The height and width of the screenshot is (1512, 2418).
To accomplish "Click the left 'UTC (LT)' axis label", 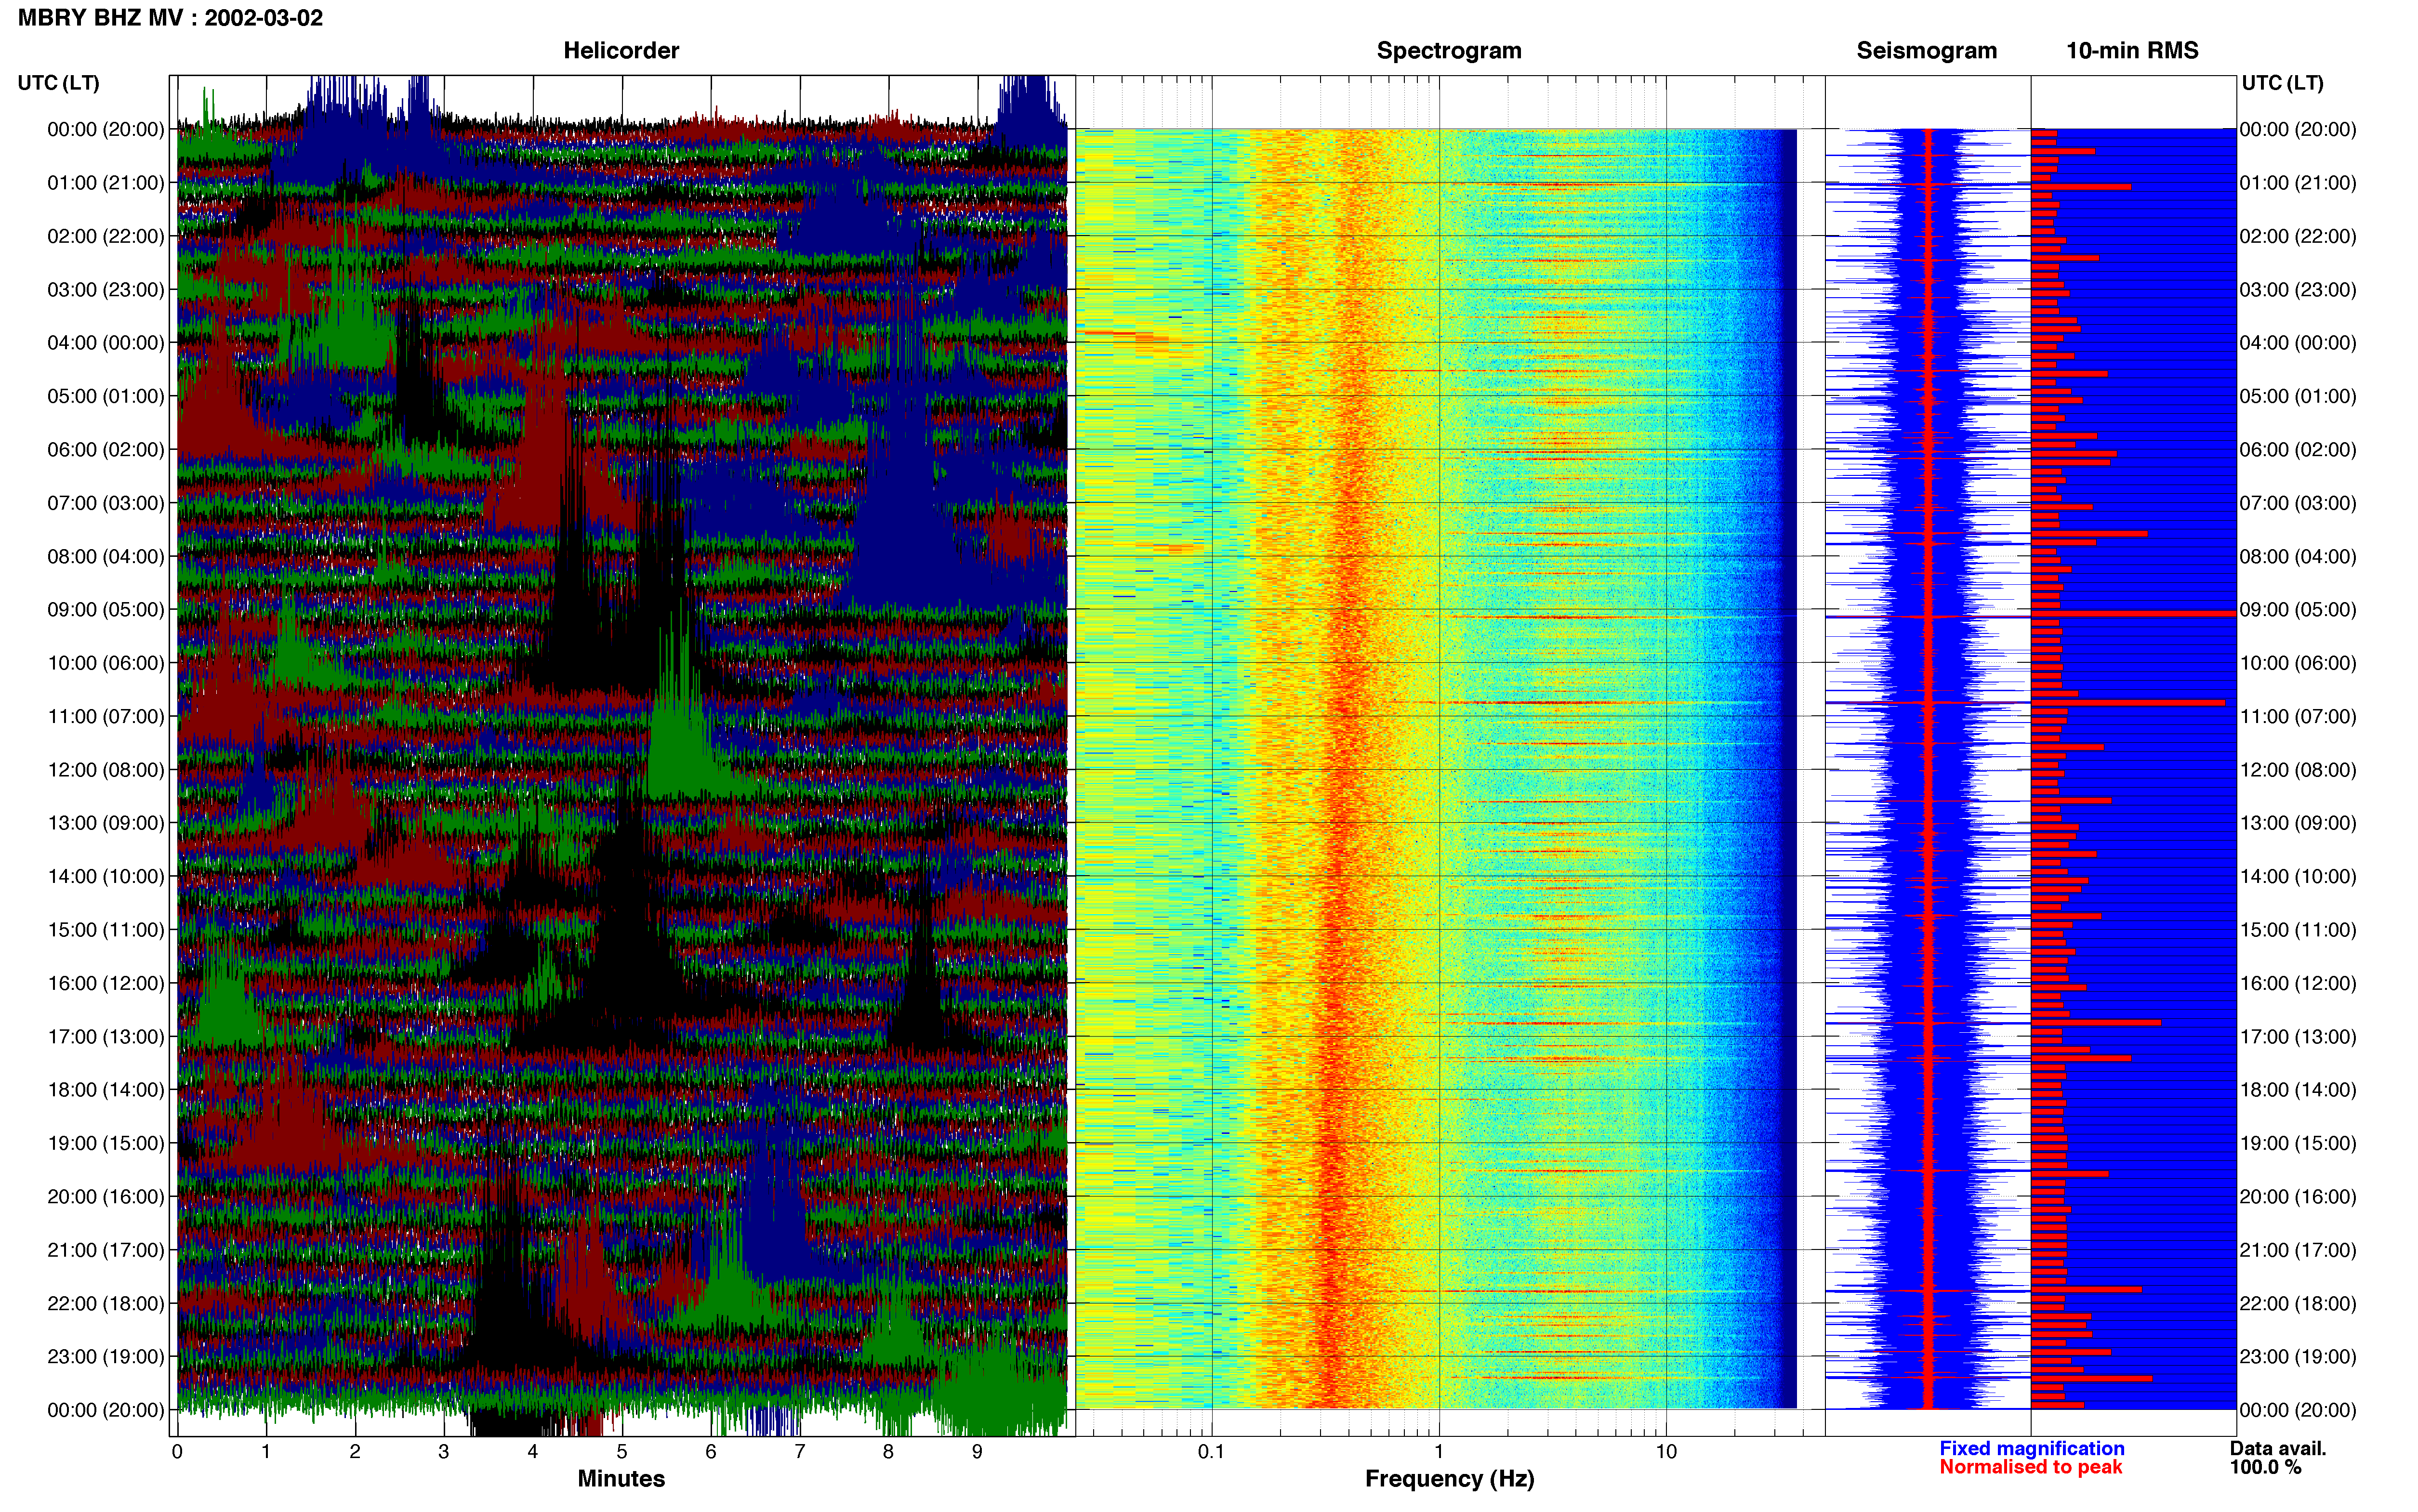I will click(x=58, y=83).
